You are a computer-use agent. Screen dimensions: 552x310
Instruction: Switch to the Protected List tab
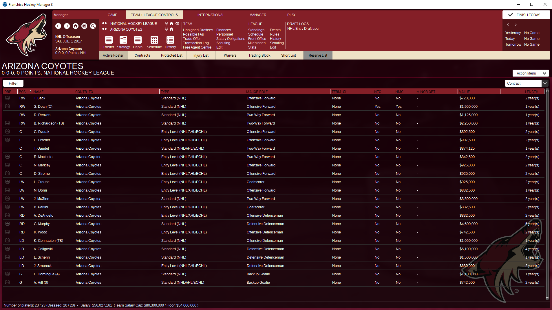171,55
